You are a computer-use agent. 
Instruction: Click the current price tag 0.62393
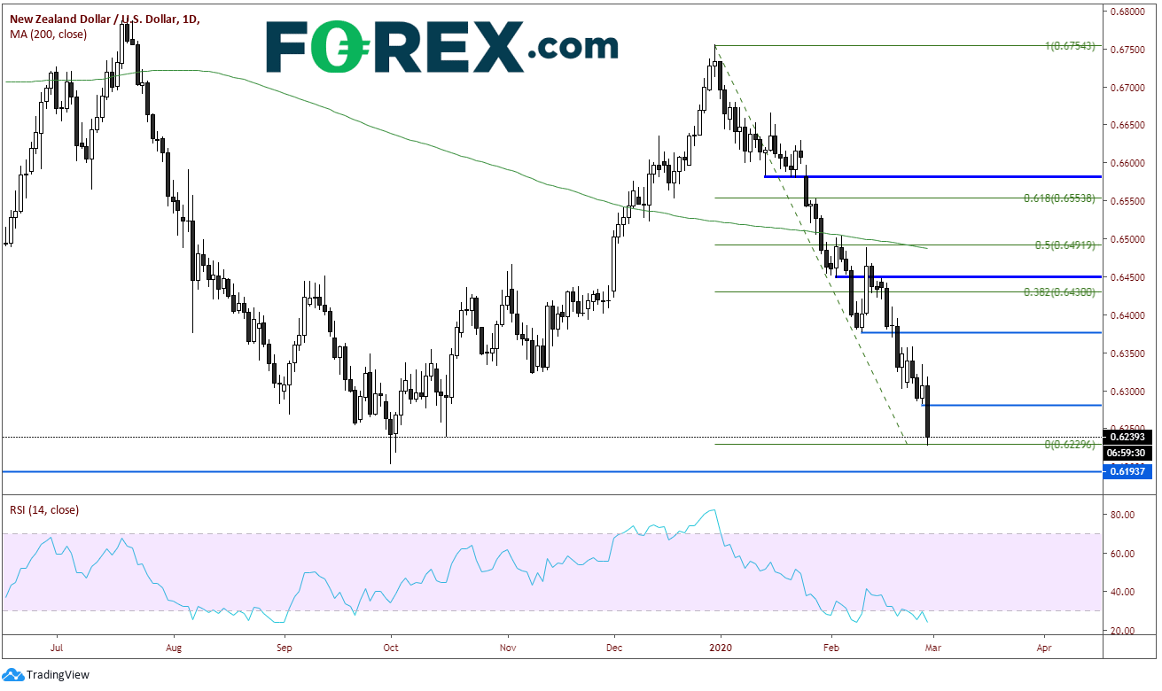1127,437
